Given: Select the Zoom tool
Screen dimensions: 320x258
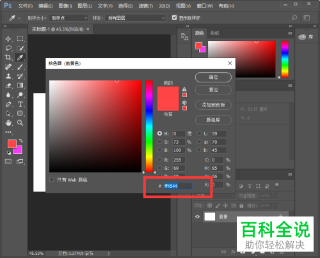Looking at the screenshot, I should coord(20,123).
